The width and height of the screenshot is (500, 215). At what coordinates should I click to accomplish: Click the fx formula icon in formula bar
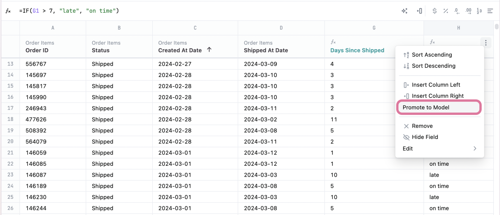point(8,11)
